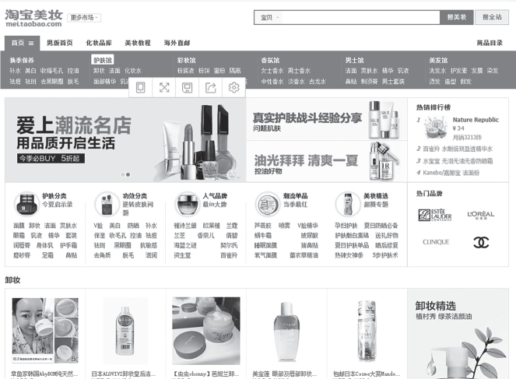This screenshot has height=379, width=516.
Task: Click ranking item 2 百雀羚 水嫩倍现盈透精华水
Action: click(x=458, y=149)
